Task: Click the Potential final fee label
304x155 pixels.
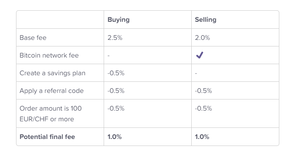Action: [x=47, y=137]
